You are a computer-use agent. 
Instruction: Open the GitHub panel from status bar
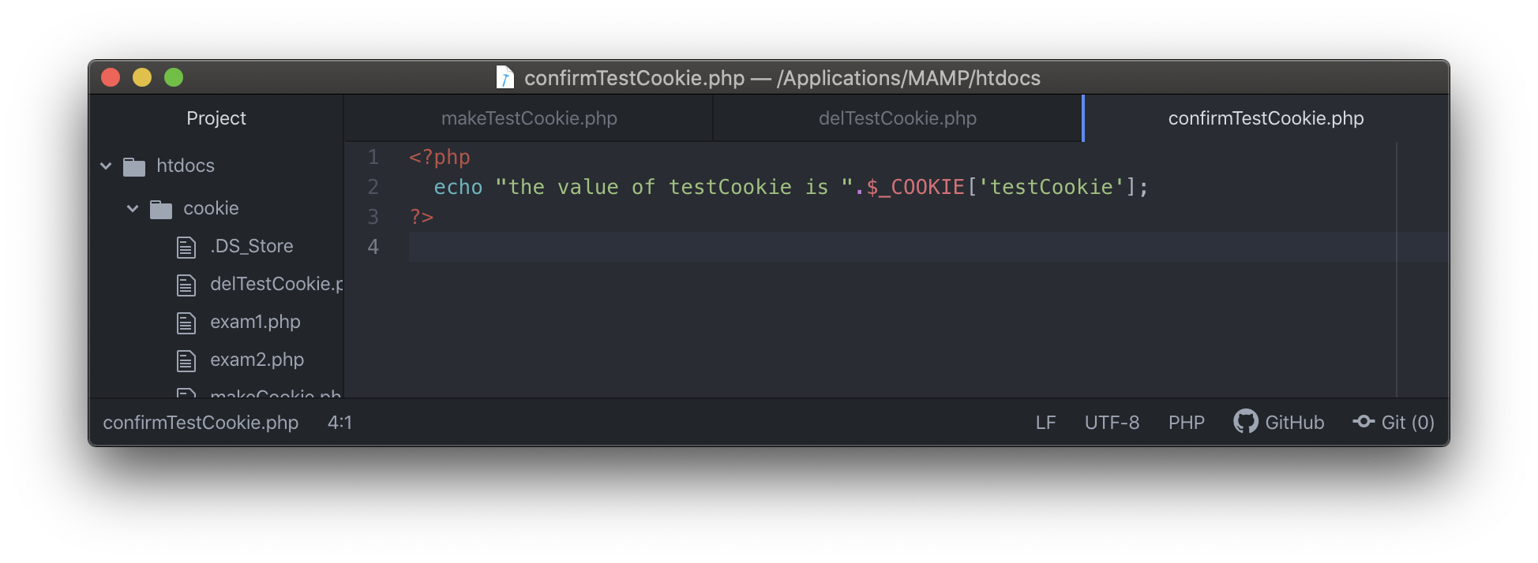1279,422
